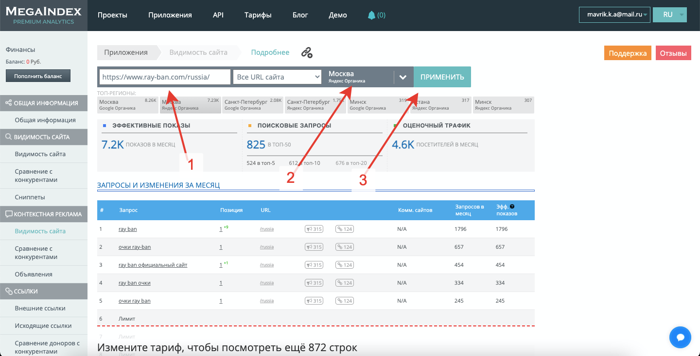Screen dimensions: 700x356
Task: Open Видимость сайта under the ВИДИМОСТЬ САЙТА section
Action: [x=40, y=154]
